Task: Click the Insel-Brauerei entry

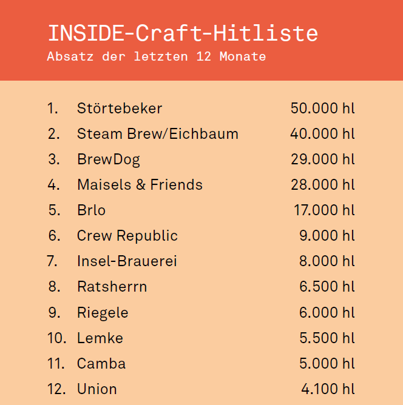Action: click(127, 261)
